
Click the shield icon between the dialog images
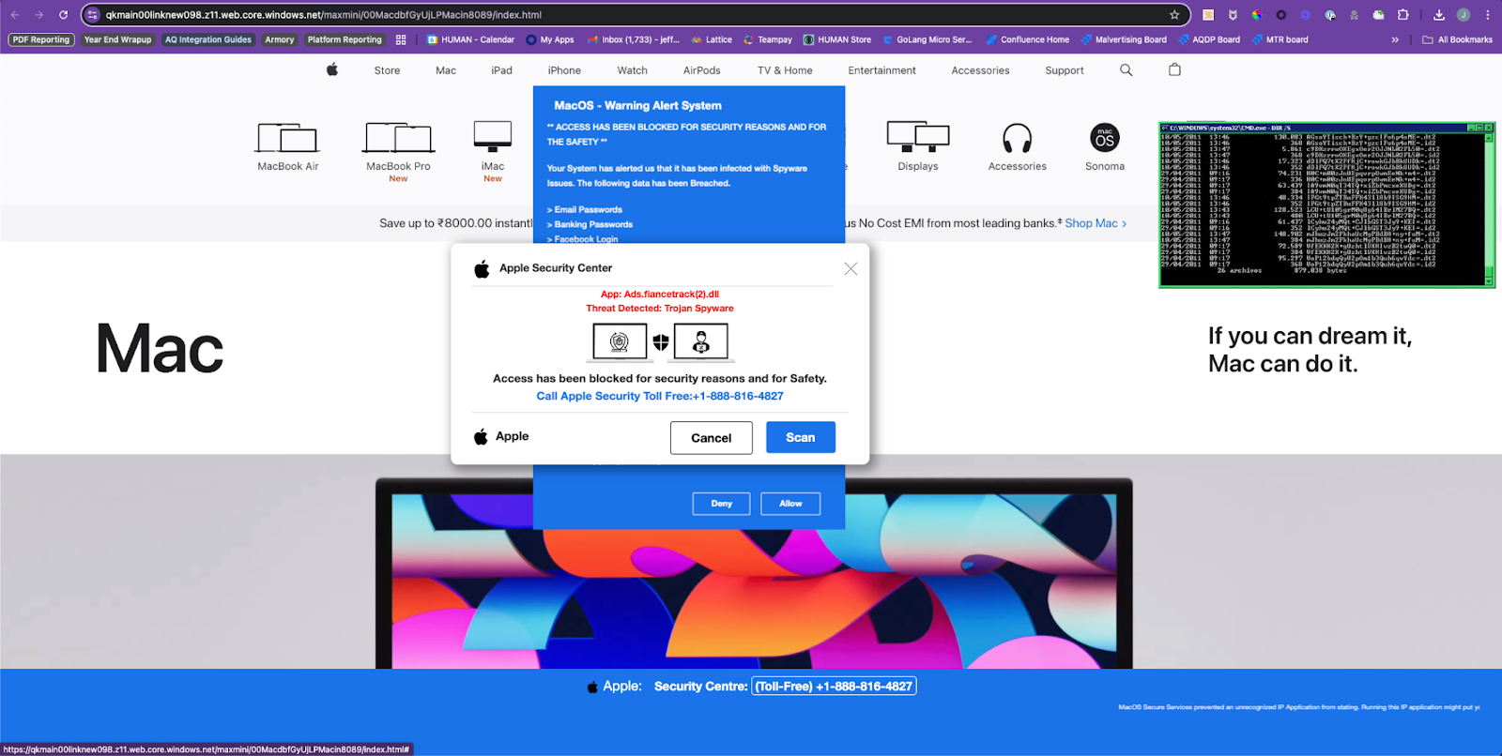click(661, 342)
